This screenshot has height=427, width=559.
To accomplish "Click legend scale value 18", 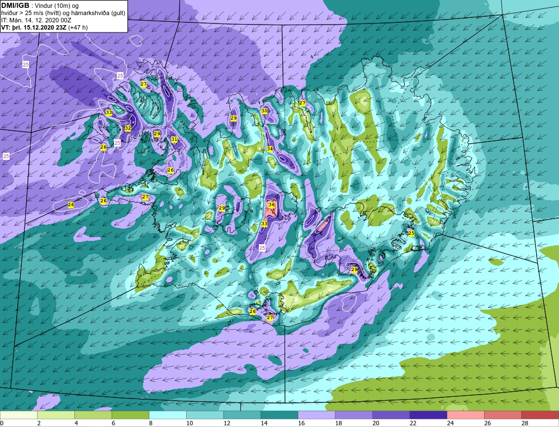I will (x=338, y=423).
